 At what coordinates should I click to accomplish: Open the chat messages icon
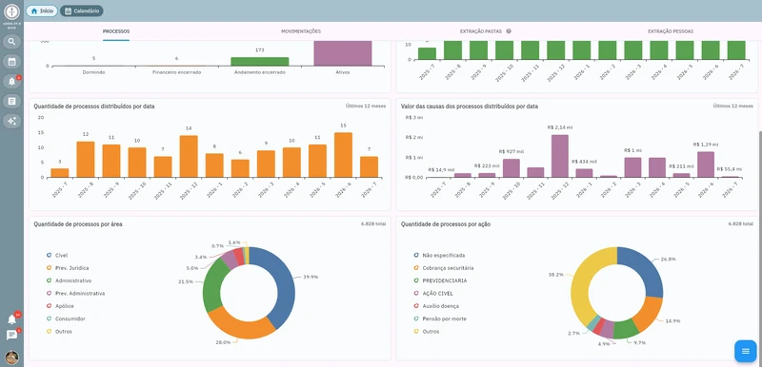coord(11,335)
